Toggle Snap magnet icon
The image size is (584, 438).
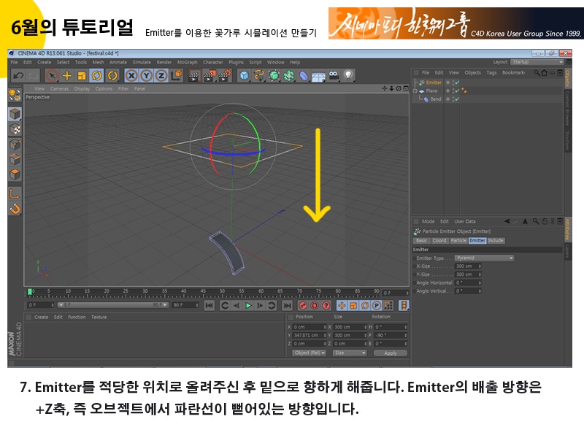(x=15, y=209)
